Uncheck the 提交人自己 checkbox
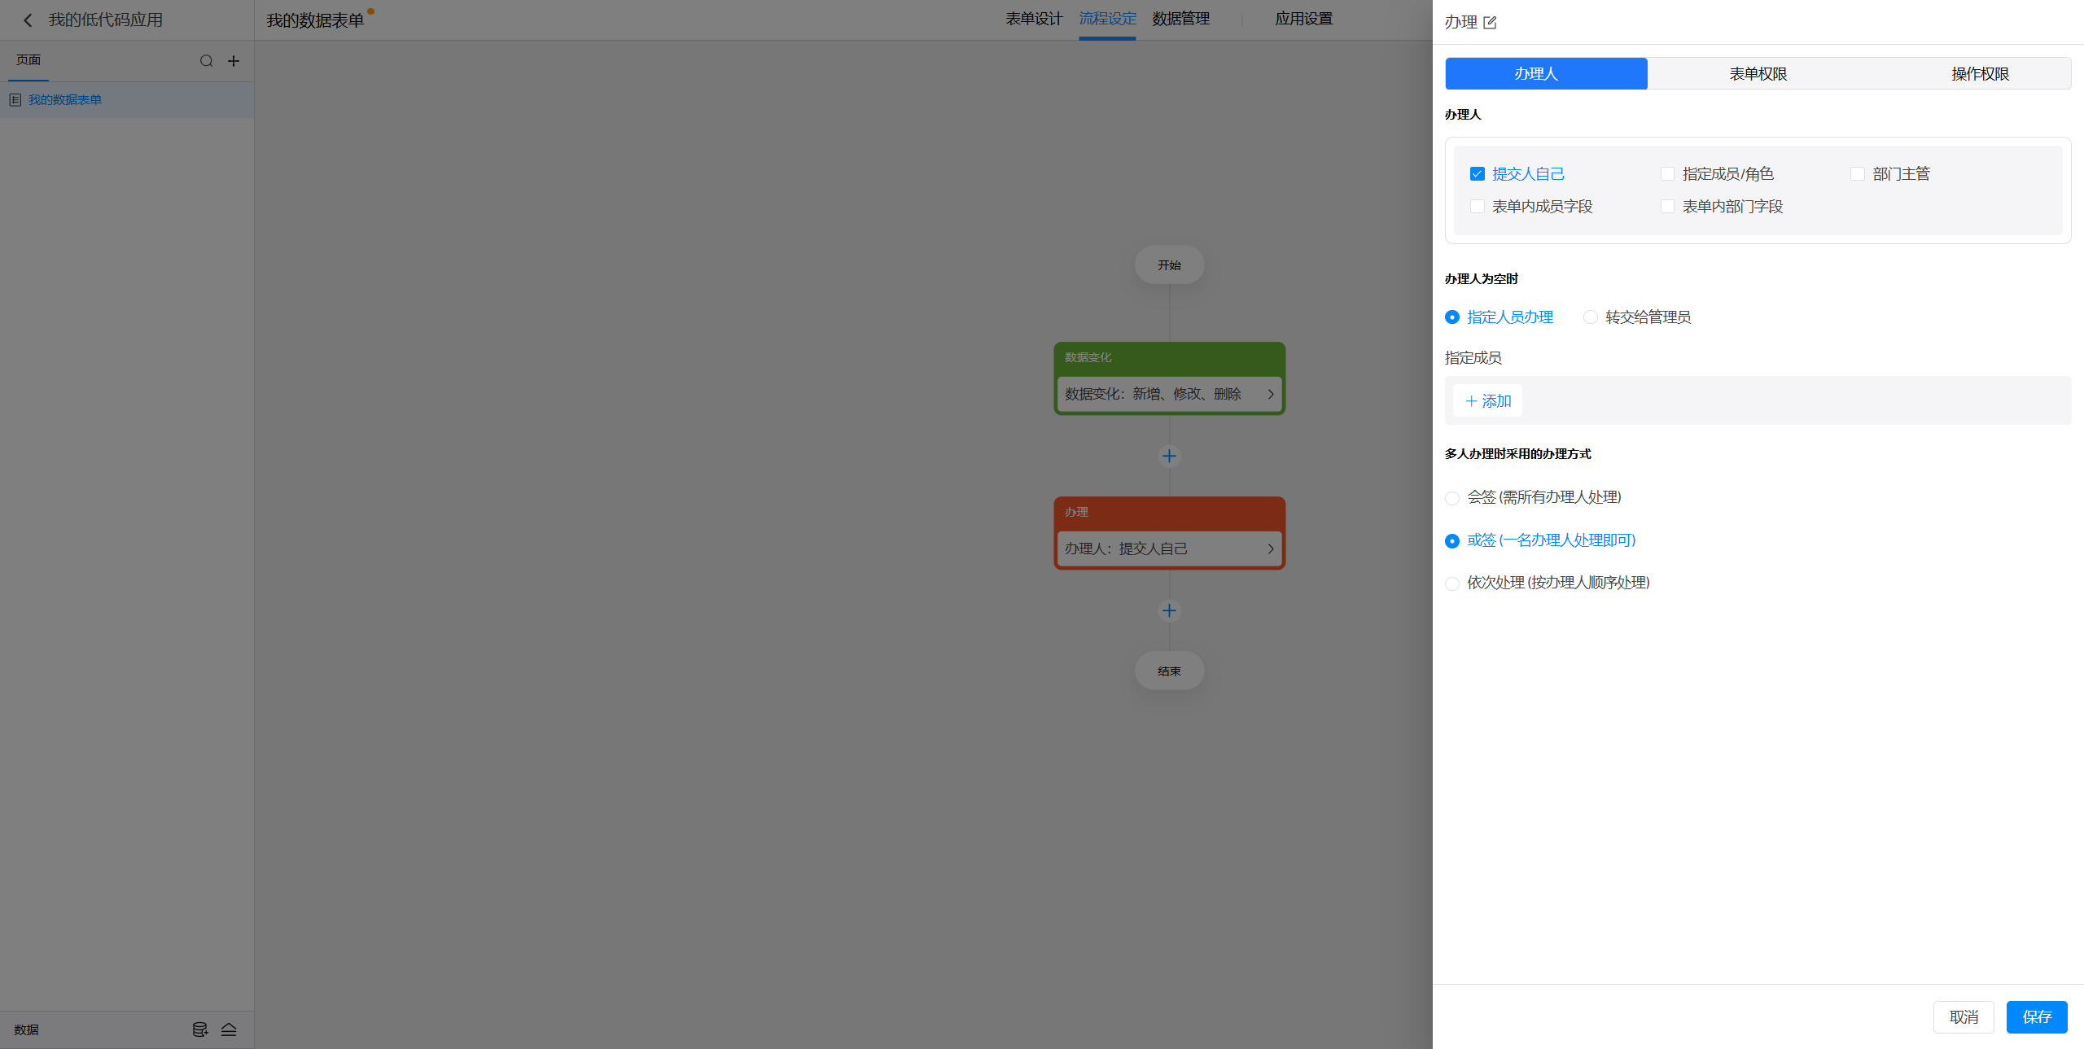The height and width of the screenshot is (1049, 2084). click(x=1477, y=174)
